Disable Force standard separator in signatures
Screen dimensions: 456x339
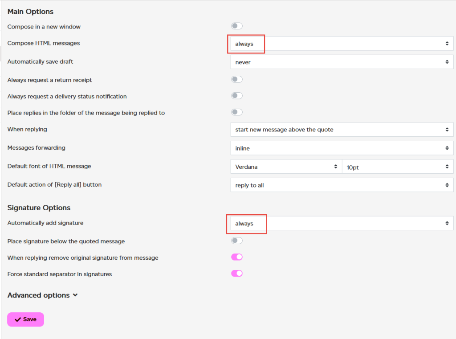[x=237, y=274]
